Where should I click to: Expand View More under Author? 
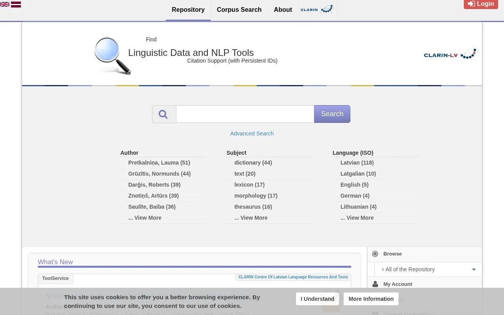pyautogui.click(x=145, y=218)
